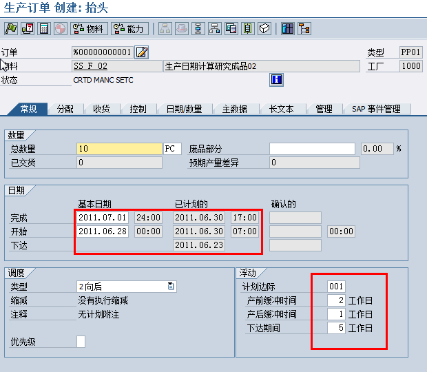Screen dimensions: 427x372
Task: Click the greyed hierarchy icon after separator
Action: [165, 29]
